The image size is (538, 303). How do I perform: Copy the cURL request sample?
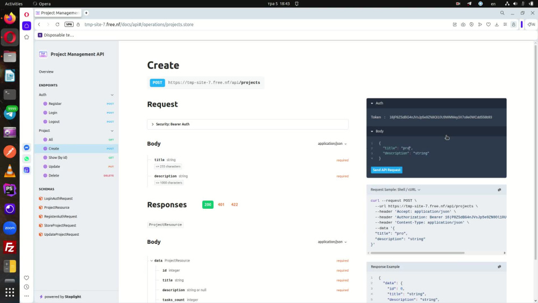(x=499, y=190)
